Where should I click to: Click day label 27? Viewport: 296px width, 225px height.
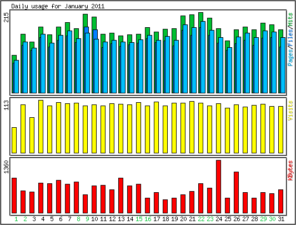click(245, 219)
